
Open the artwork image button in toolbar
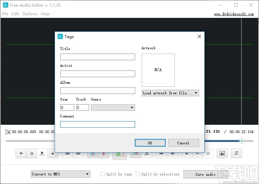point(222,153)
